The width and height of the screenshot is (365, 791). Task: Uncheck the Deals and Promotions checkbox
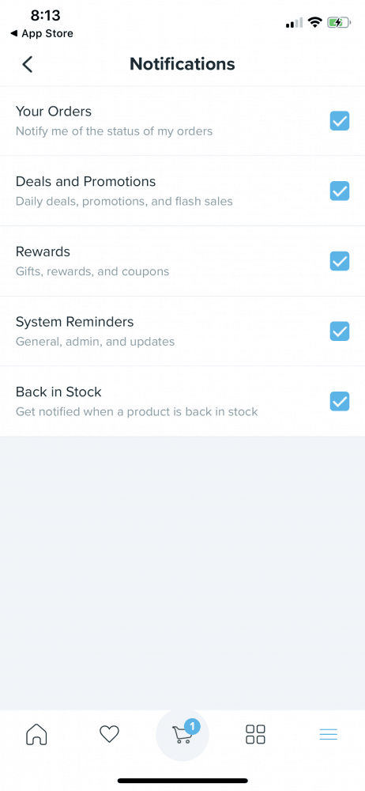click(339, 191)
